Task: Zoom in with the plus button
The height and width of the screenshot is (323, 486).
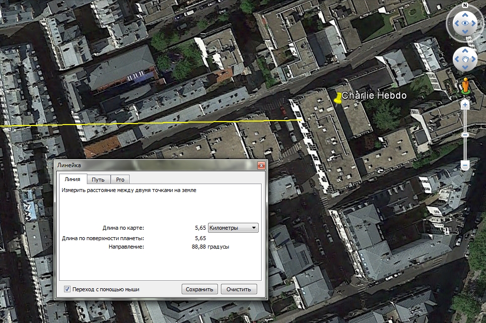Action: tap(465, 105)
